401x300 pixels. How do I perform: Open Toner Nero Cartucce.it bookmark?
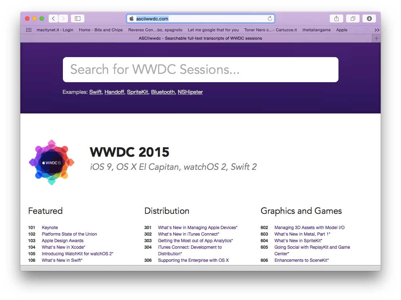[x=270, y=30]
